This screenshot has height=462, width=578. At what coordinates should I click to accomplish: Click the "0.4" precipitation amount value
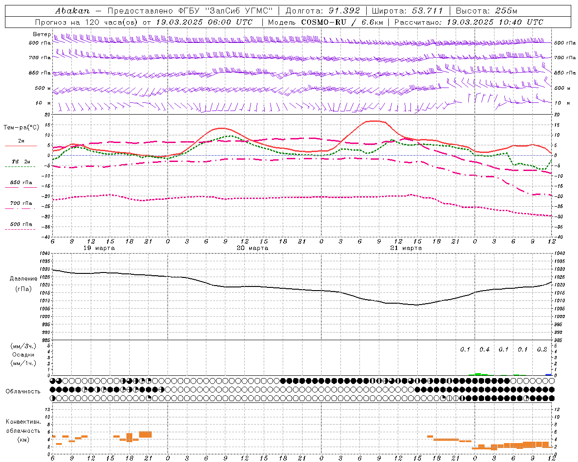485,350
